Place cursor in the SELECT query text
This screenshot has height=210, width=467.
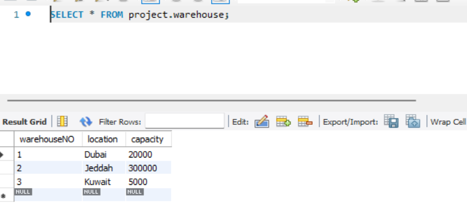pyautogui.click(x=140, y=14)
